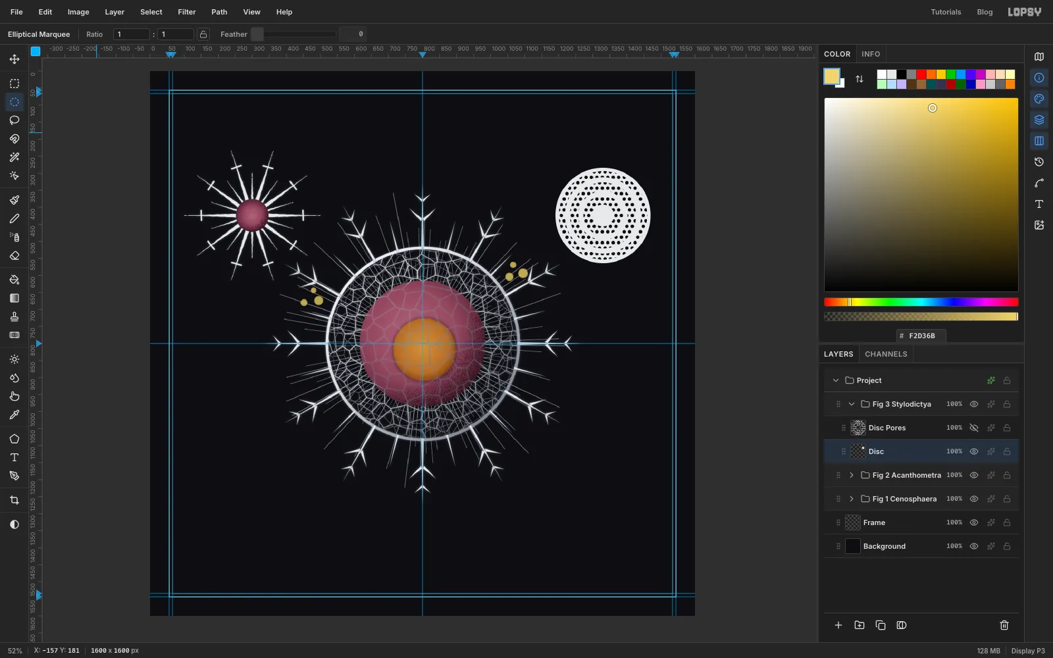Image resolution: width=1053 pixels, height=658 pixels.
Task: Select the Paint Bucket tool
Action: pyautogui.click(x=14, y=280)
